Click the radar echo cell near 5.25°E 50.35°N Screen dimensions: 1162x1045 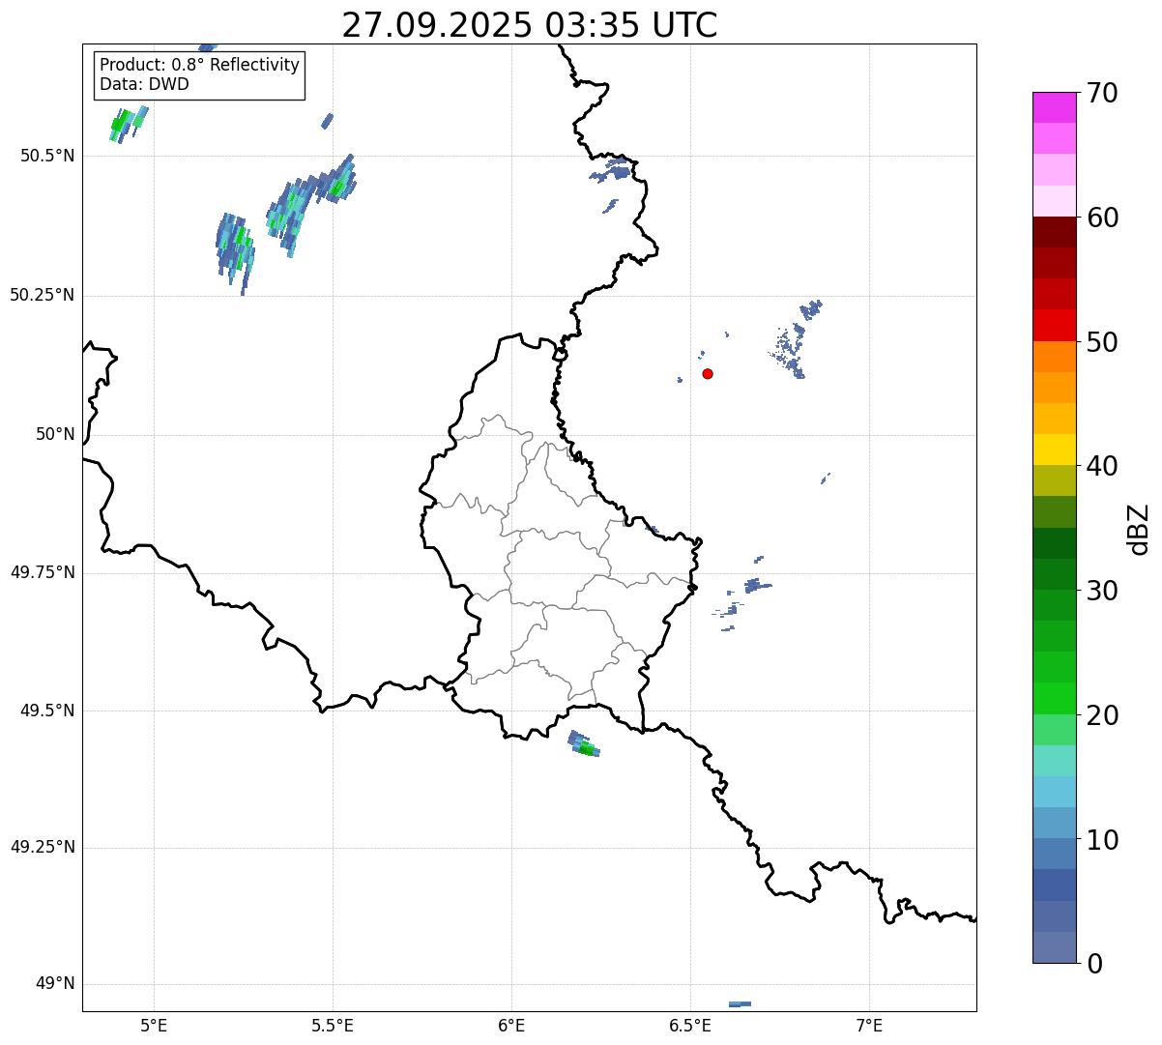coord(236,251)
